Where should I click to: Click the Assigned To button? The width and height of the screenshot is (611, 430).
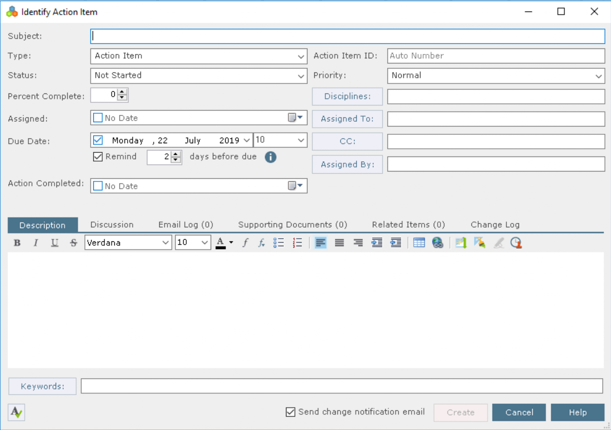tap(347, 119)
